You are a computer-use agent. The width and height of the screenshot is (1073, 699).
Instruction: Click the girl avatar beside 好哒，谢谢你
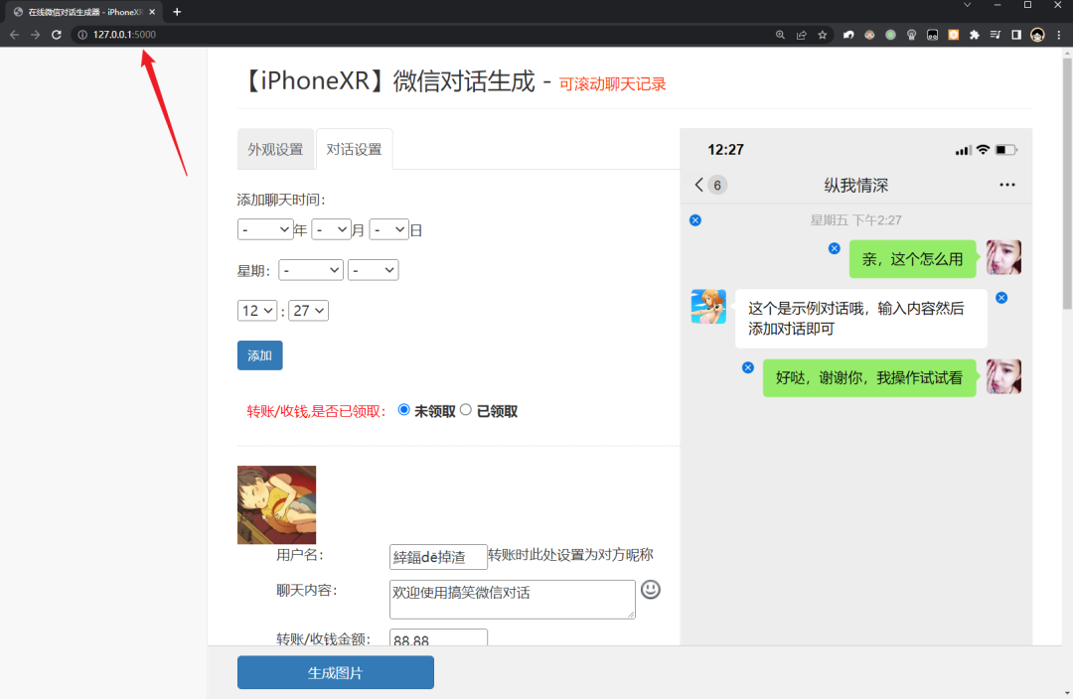click(x=1003, y=376)
